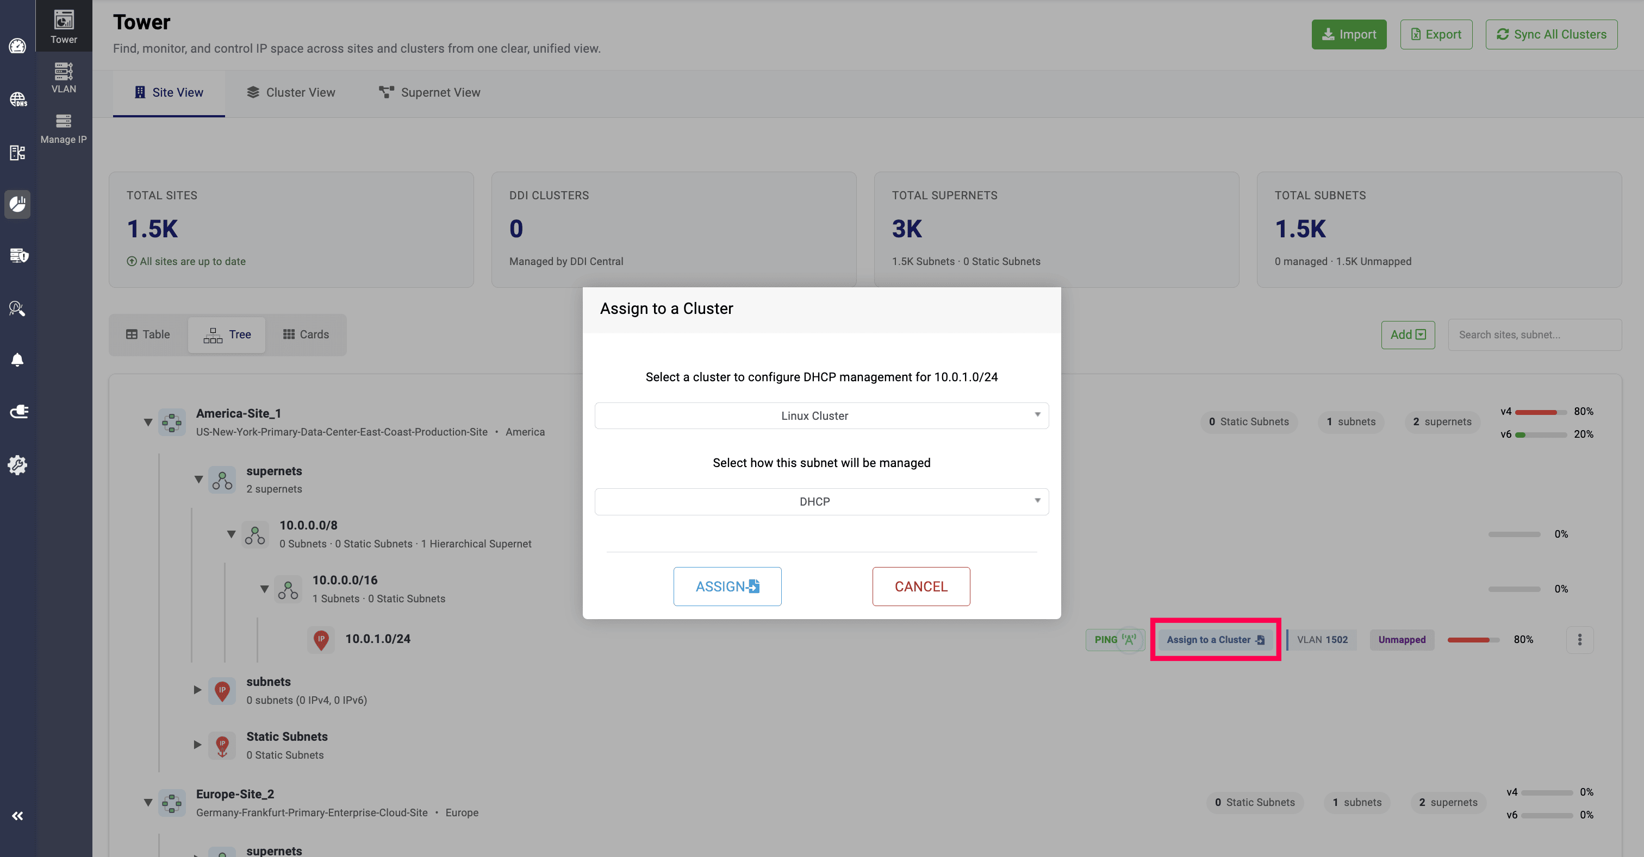The image size is (1644, 857).
Task: Open the Tower icon in sidebar
Action: (x=63, y=26)
